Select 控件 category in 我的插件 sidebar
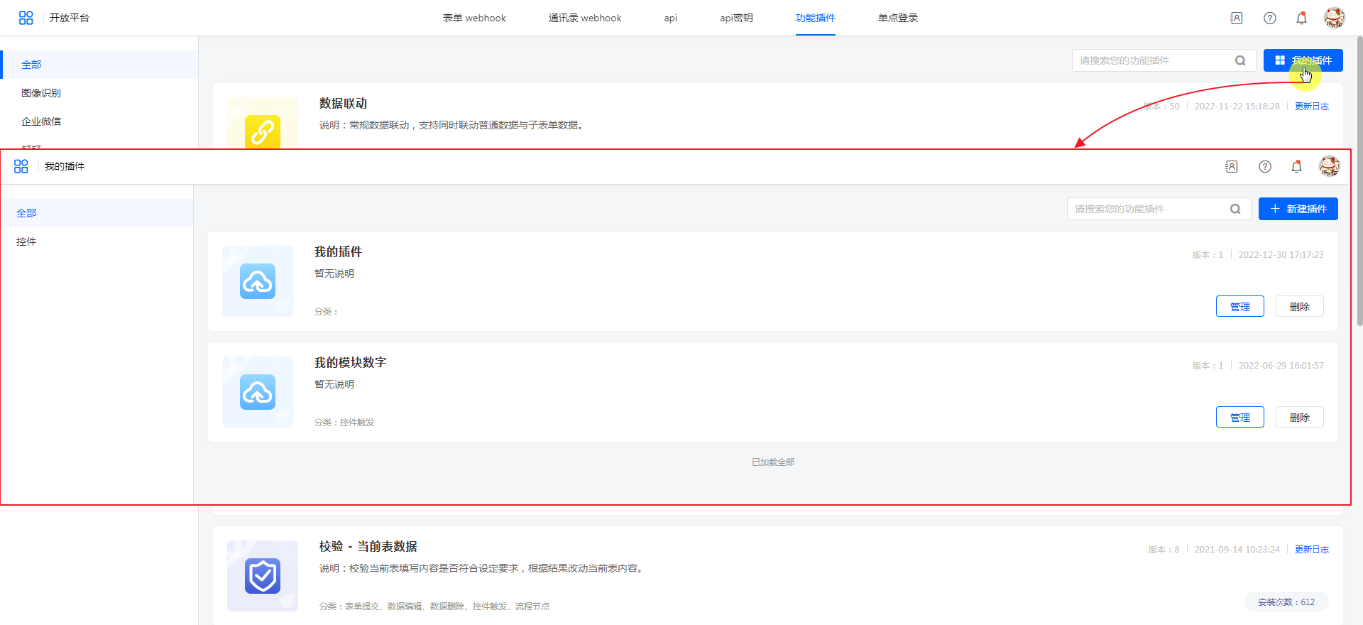1363x625 pixels. coord(26,241)
